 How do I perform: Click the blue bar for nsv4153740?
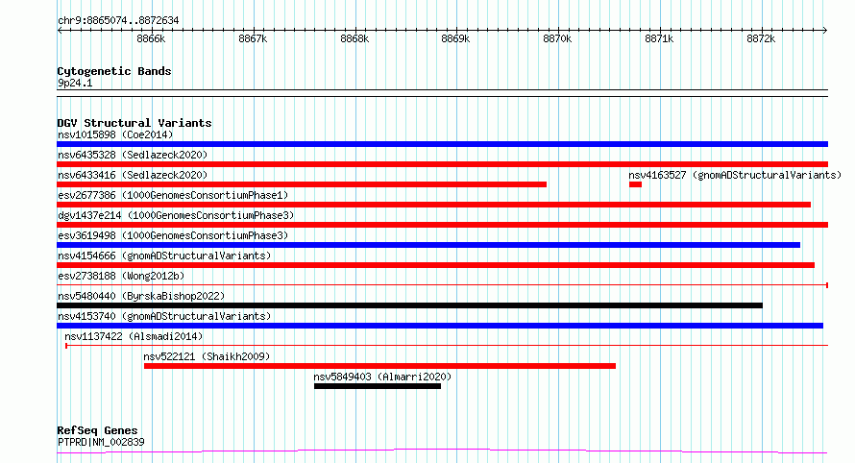coord(440,326)
